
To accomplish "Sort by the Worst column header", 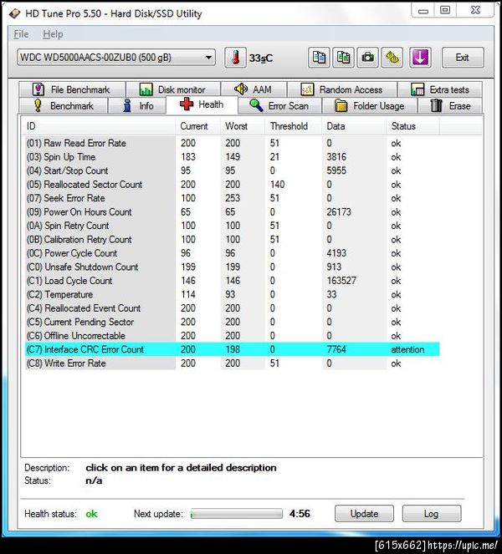I will point(243,126).
